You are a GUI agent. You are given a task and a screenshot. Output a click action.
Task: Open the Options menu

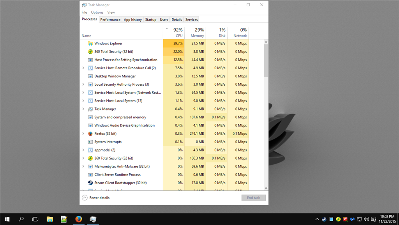[x=97, y=12]
